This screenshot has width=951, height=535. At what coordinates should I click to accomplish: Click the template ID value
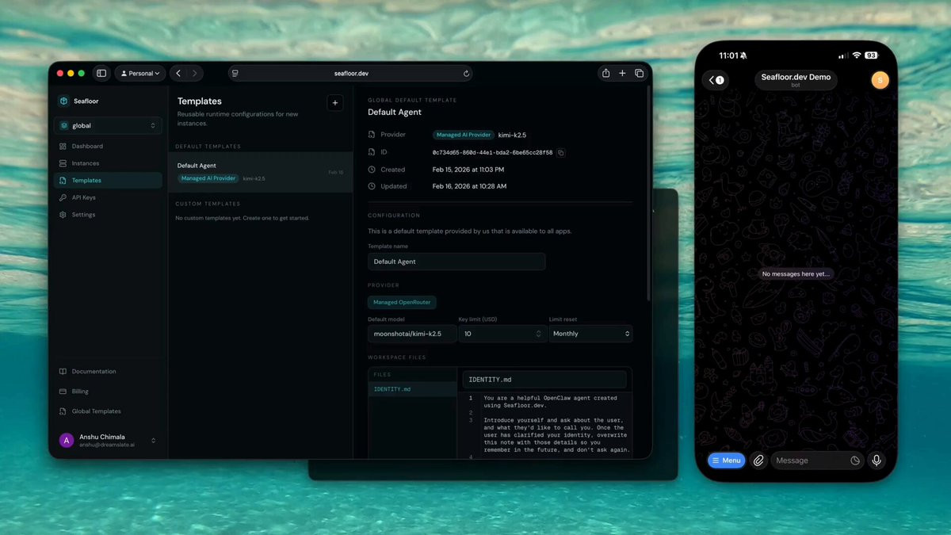coord(492,152)
